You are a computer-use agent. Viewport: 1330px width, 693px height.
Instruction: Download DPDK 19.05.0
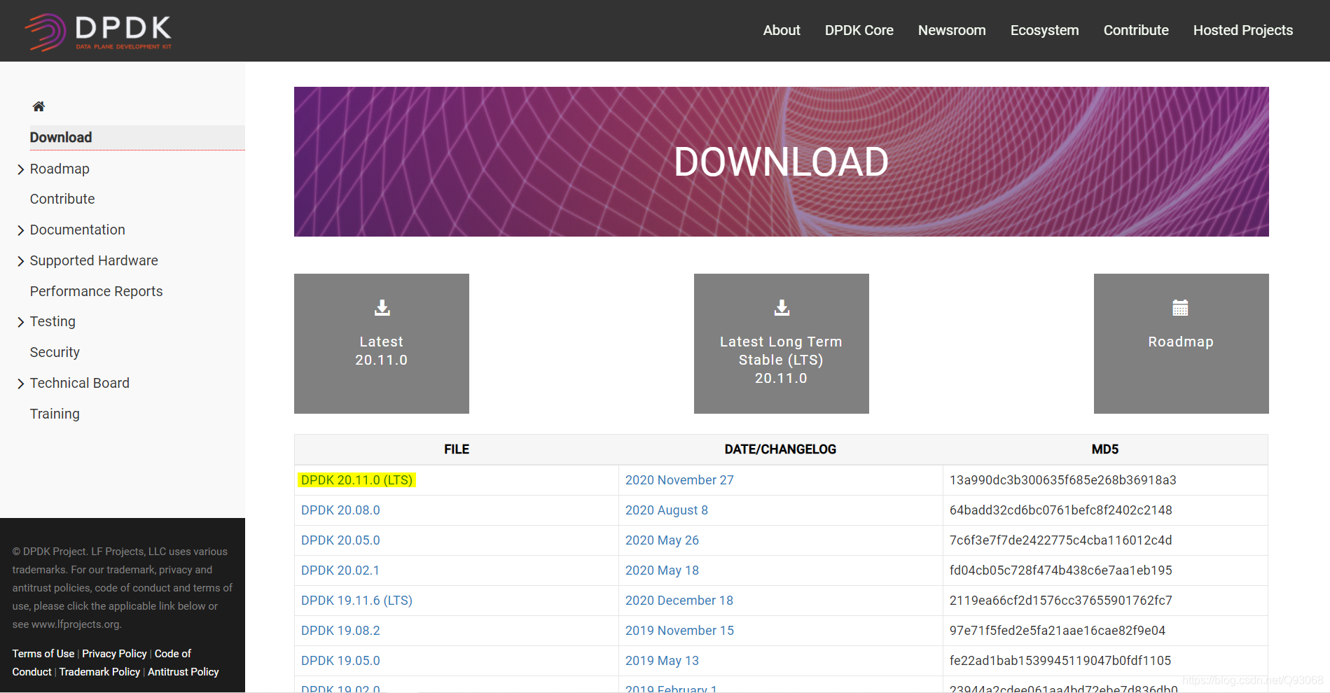(340, 661)
